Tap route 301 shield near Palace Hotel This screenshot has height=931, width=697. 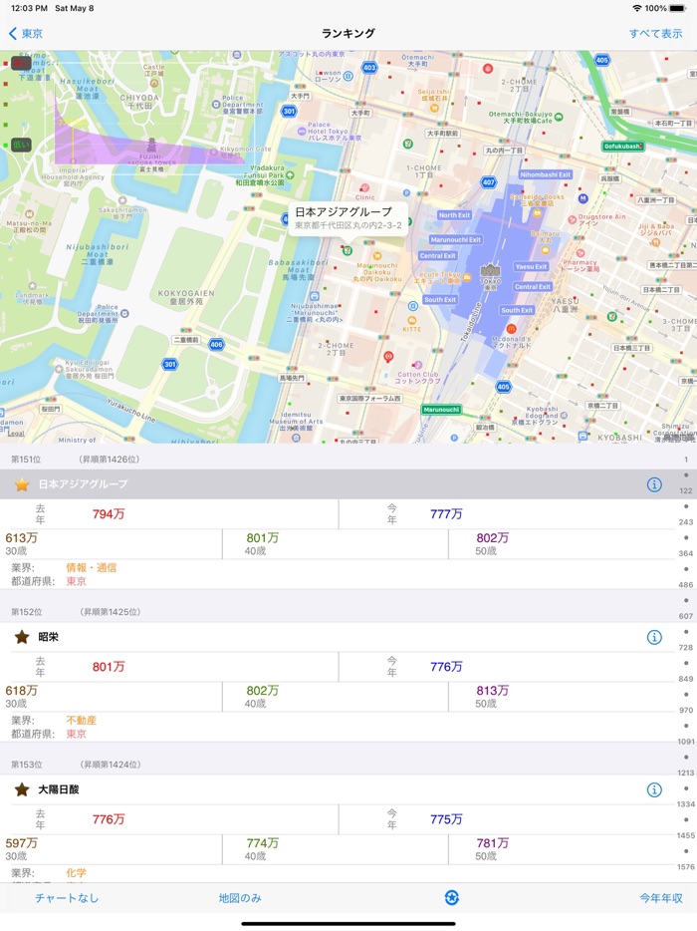(x=289, y=111)
